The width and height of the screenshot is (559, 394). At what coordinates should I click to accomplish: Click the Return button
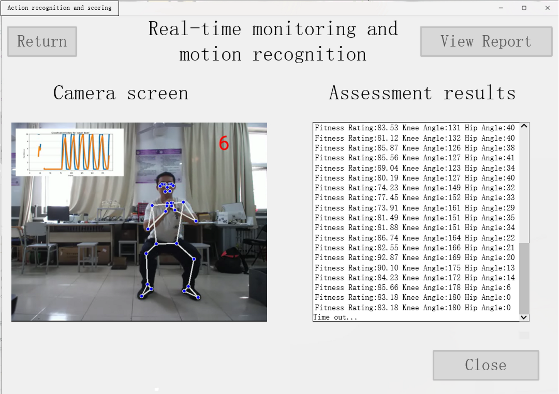coord(42,42)
